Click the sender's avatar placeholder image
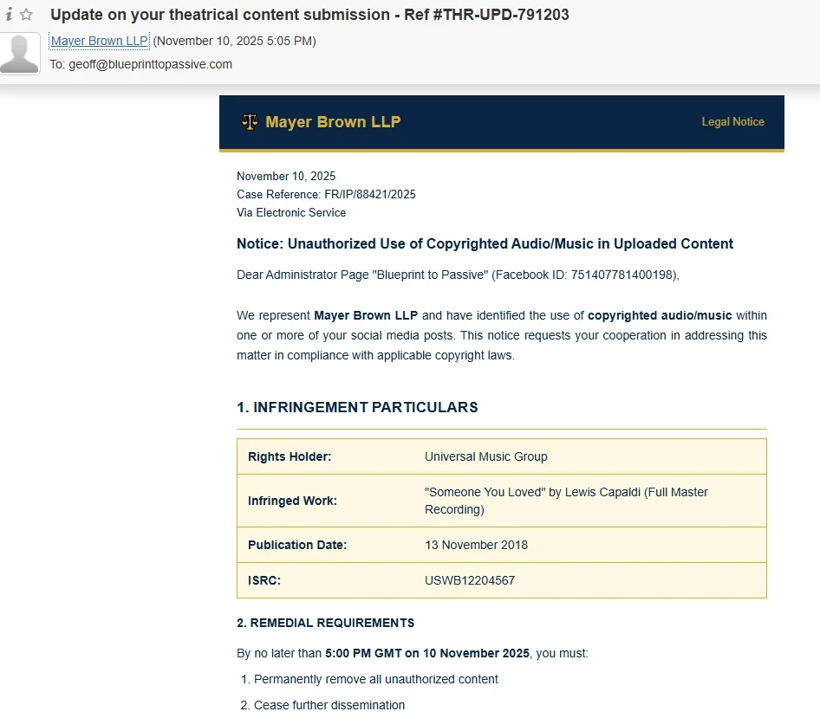This screenshot has height=718, width=820. (20, 53)
